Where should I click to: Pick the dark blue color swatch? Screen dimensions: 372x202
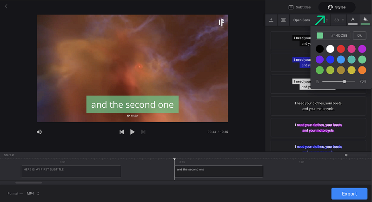coord(330,60)
